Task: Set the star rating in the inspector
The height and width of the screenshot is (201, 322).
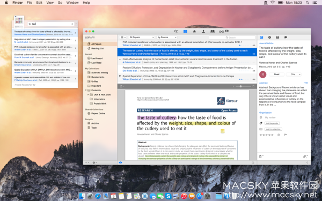Action: [267, 135]
